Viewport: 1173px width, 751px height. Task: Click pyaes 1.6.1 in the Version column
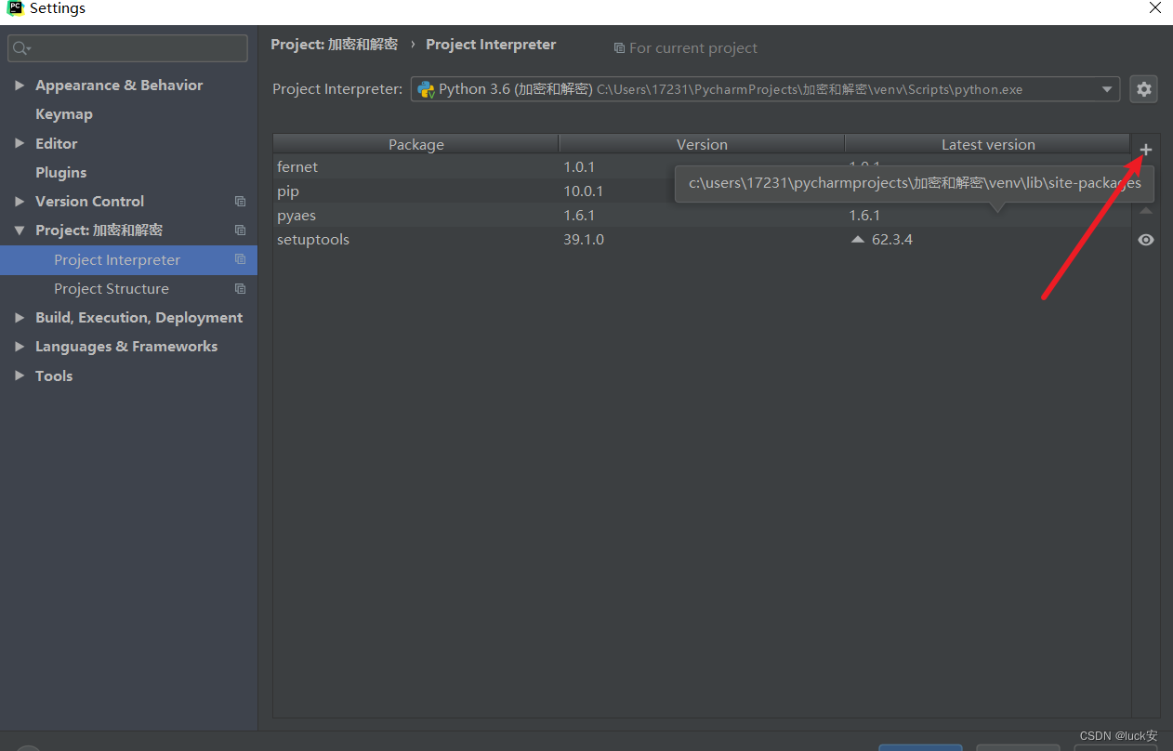click(x=579, y=216)
